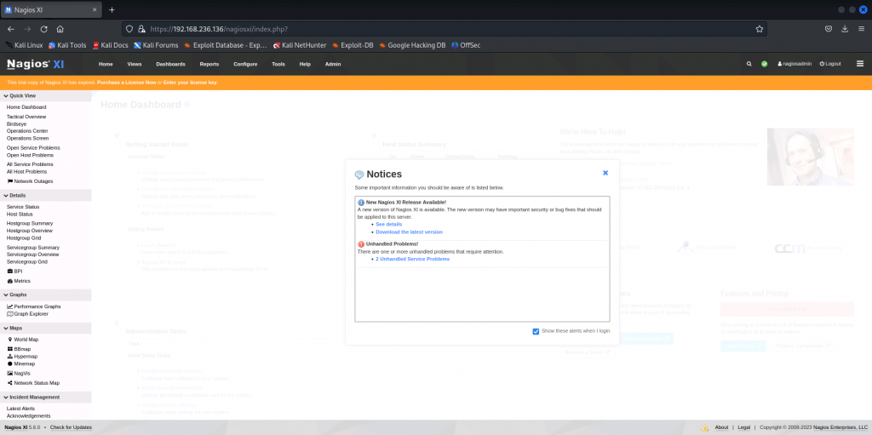Click the Metrics icon in sidebar

click(9, 282)
